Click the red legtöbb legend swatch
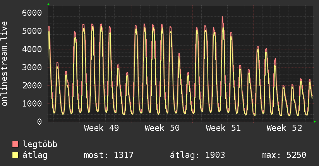Image resolution: width=319 pixels, height=166 pixels. pyautogui.click(x=15, y=144)
